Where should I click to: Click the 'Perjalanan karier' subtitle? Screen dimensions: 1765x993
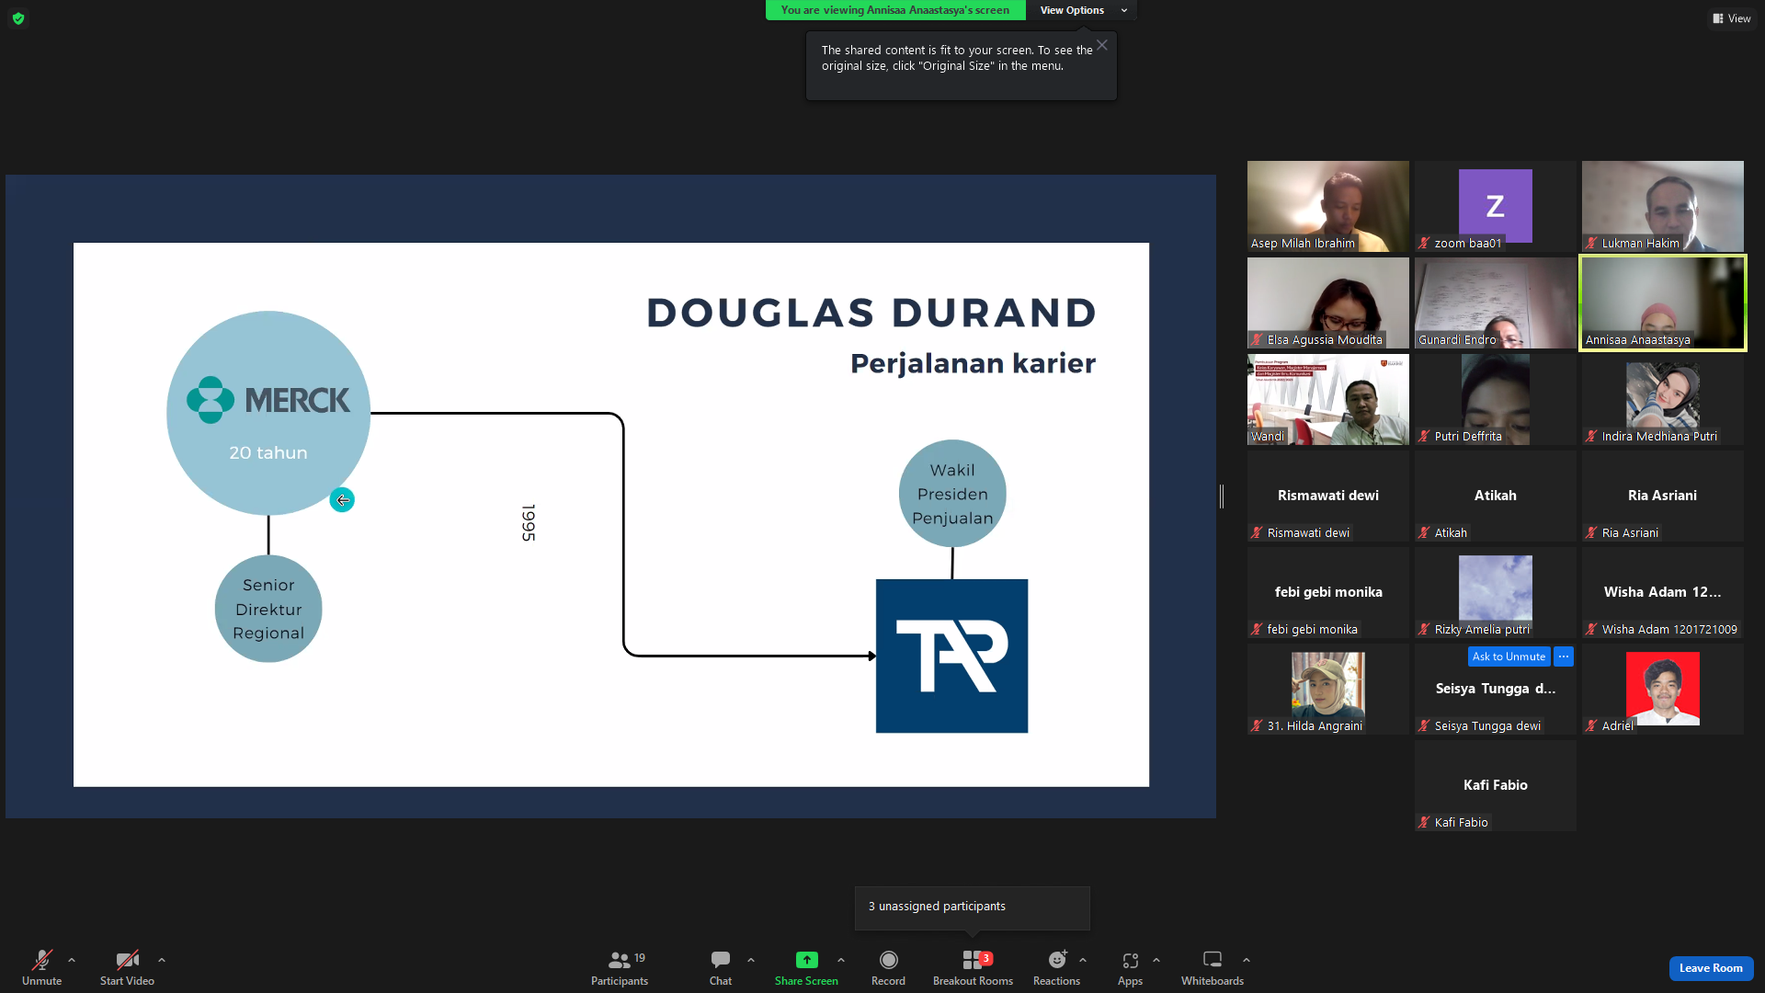point(973,364)
